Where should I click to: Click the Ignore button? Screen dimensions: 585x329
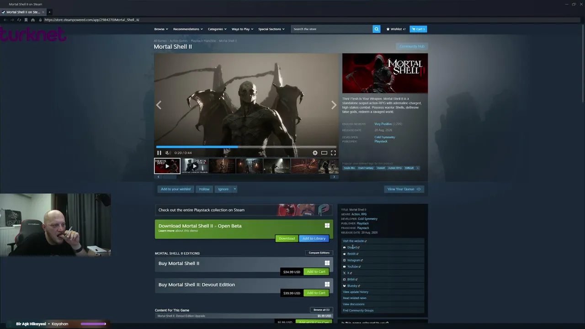coord(223,189)
